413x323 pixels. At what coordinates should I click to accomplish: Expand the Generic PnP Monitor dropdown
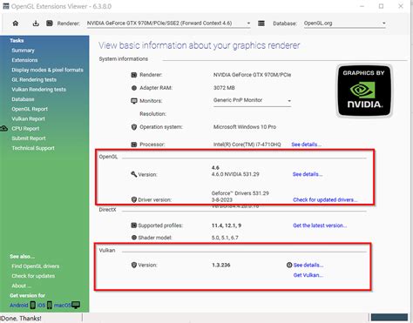(x=252, y=100)
